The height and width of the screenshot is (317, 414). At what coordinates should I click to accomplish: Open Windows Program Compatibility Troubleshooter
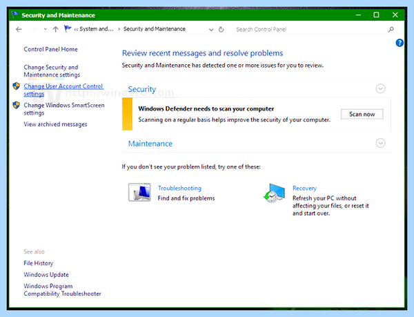coord(62,290)
